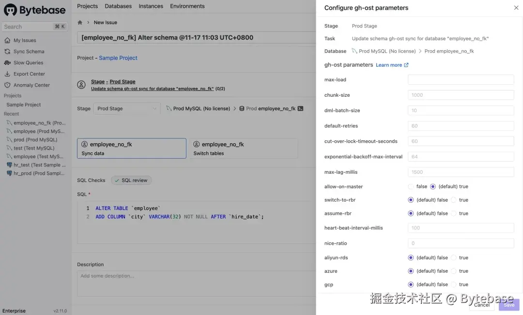
Task: Click the SQL editor statement area
Action: [x=197, y=222]
